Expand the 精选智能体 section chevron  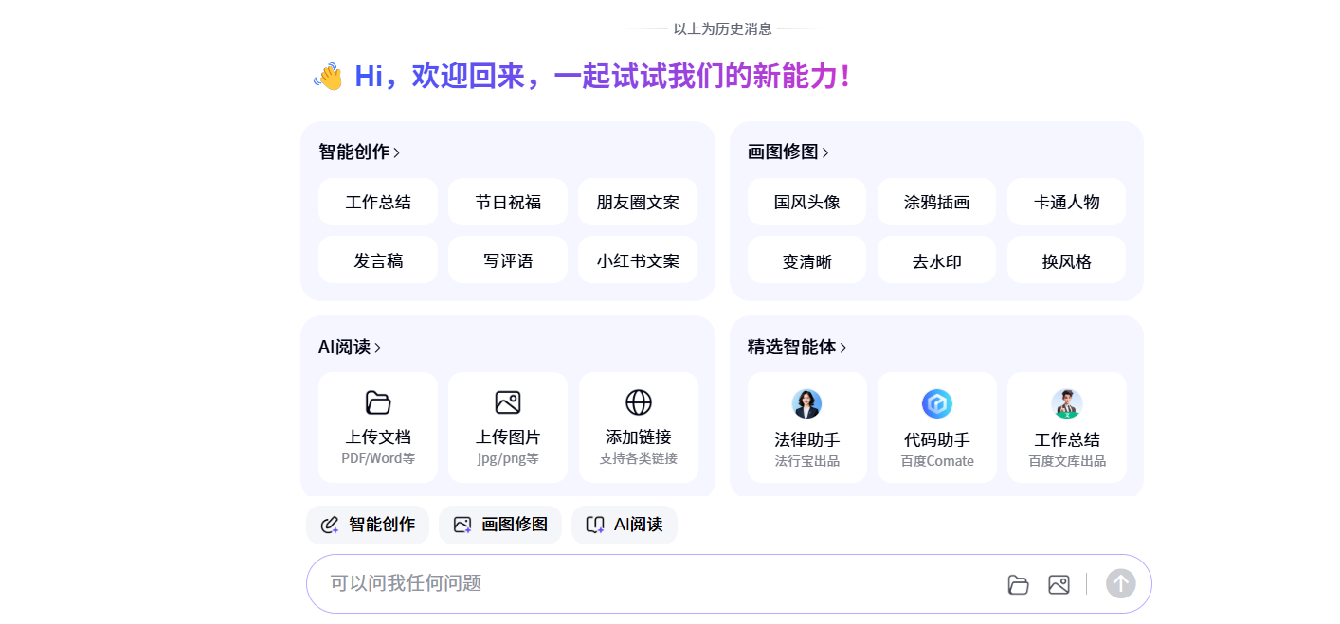[843, 347]
